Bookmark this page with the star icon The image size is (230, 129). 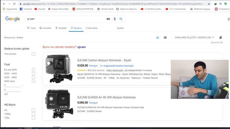209,4
